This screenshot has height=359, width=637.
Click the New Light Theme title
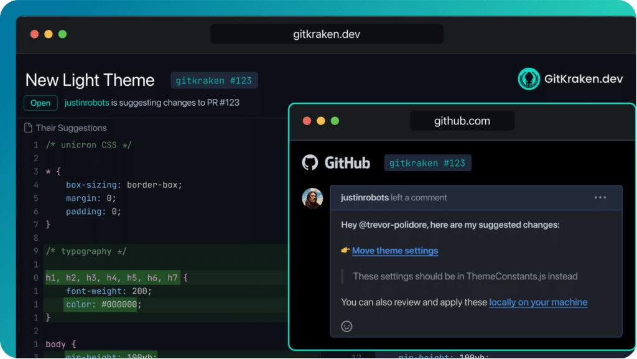click(90, 80)
